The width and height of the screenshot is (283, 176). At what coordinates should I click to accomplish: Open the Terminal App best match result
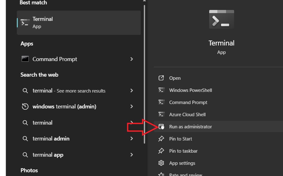click(x=78, y=23)
